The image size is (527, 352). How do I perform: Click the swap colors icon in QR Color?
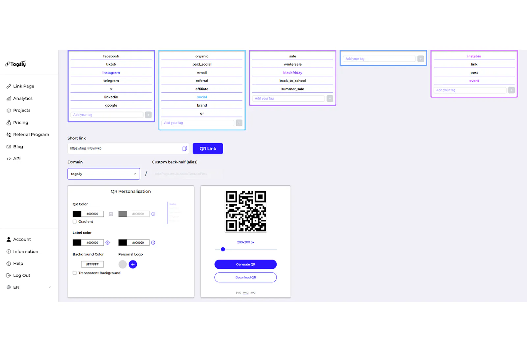point(111,214)
